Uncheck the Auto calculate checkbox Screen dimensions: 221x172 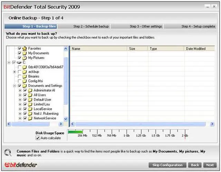click(38, 138)
